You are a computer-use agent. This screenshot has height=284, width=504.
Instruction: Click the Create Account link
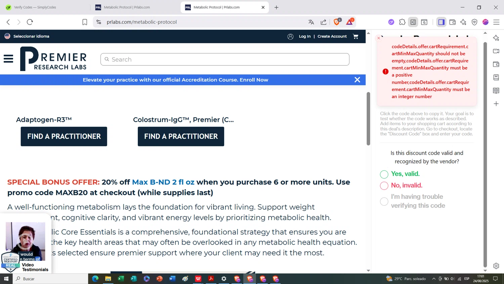[332, 36]
